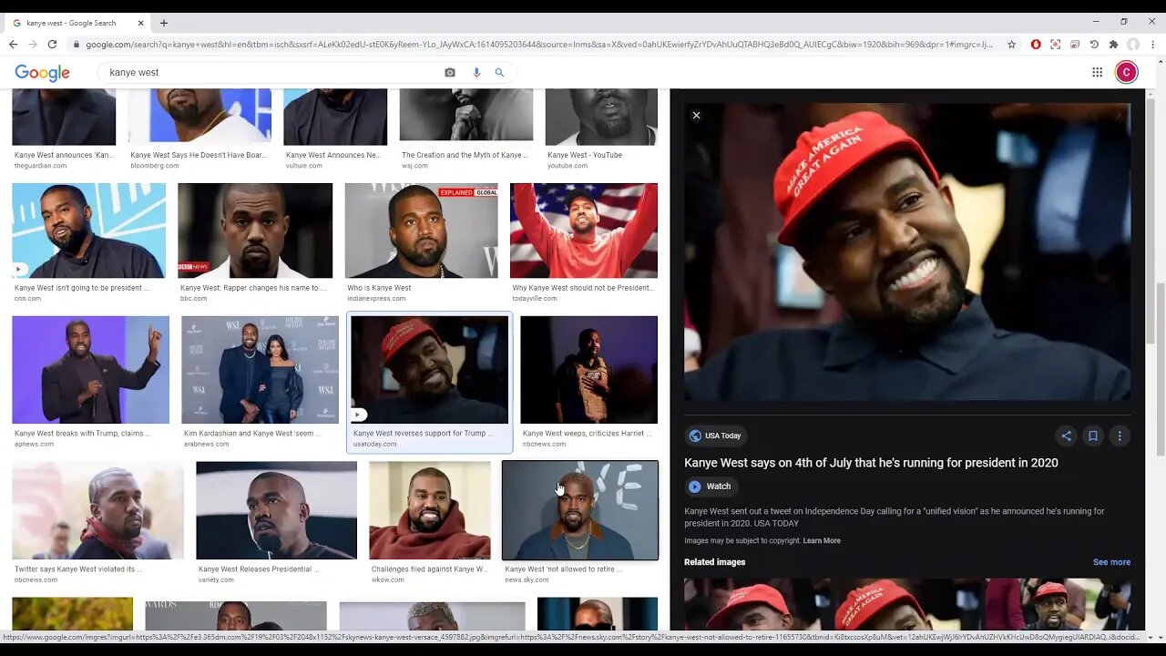The width and height of the screenshot is (1166, 656).
Task: Click the video badge on cnn.com thumbnail
Action: (x=19, y=270)
